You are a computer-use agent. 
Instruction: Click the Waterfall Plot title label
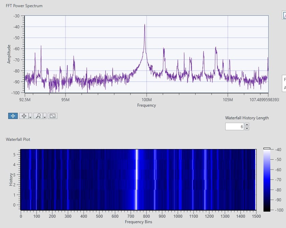[17, 139]
